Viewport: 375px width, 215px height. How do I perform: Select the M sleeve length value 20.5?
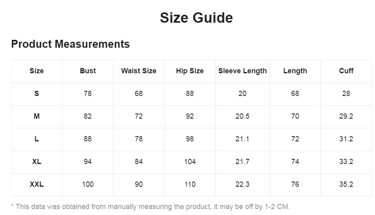pos(243,116)
